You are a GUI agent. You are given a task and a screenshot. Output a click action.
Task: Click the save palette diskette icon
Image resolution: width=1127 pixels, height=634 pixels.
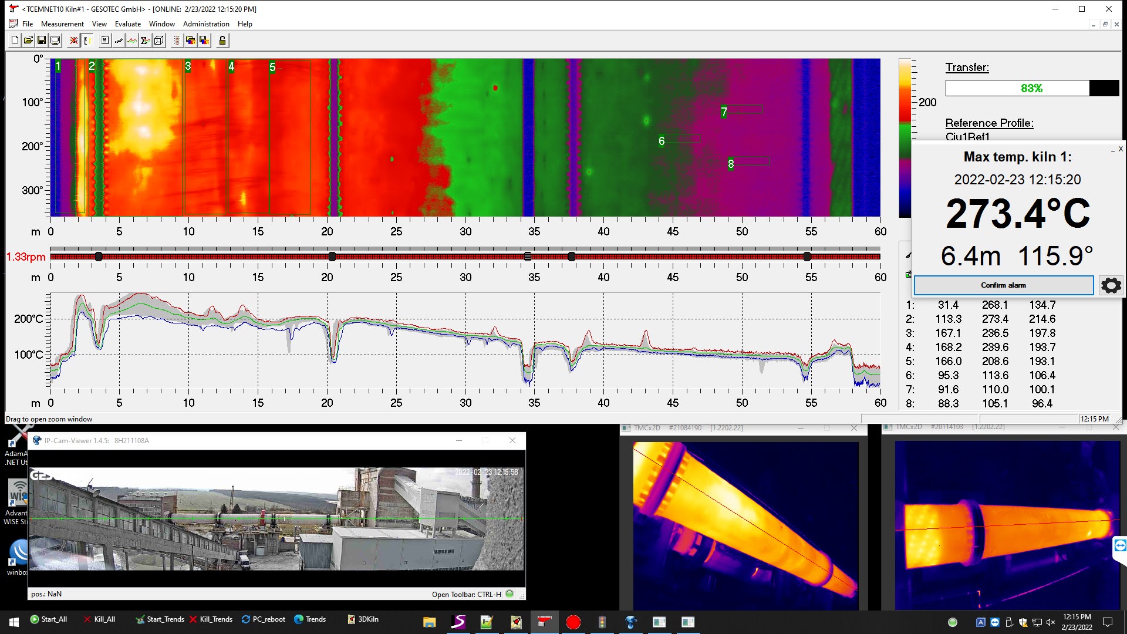(204, 41)
